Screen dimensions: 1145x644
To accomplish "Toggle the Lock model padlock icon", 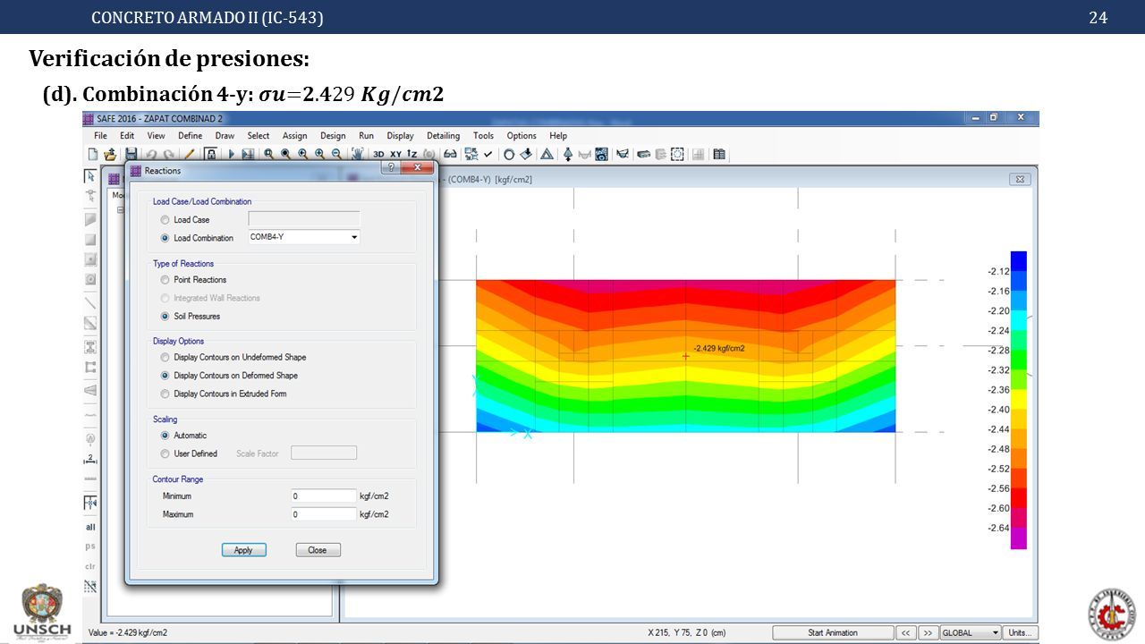I will tap(209, 154).
